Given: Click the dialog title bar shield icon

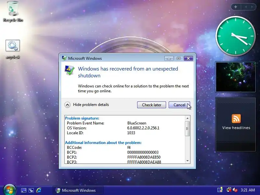Looking at the screenshot, I should (64, 58).
